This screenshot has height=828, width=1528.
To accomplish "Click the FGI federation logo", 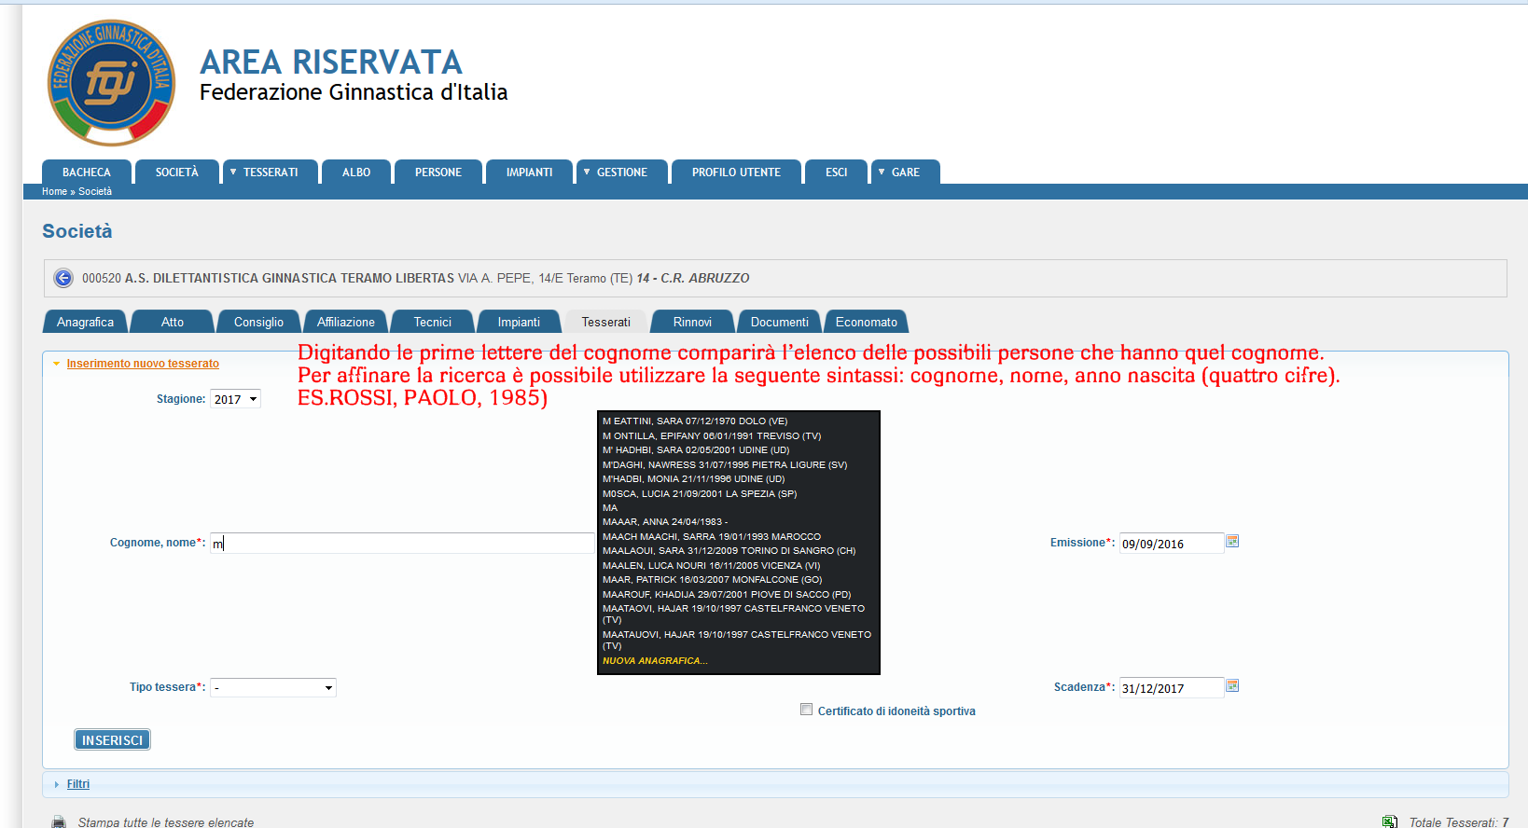I will [111, 83].
